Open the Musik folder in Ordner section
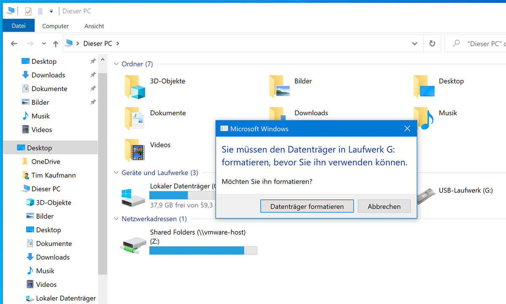The height and width of the screenshot is (304, 506). click(x=423, y=118)
